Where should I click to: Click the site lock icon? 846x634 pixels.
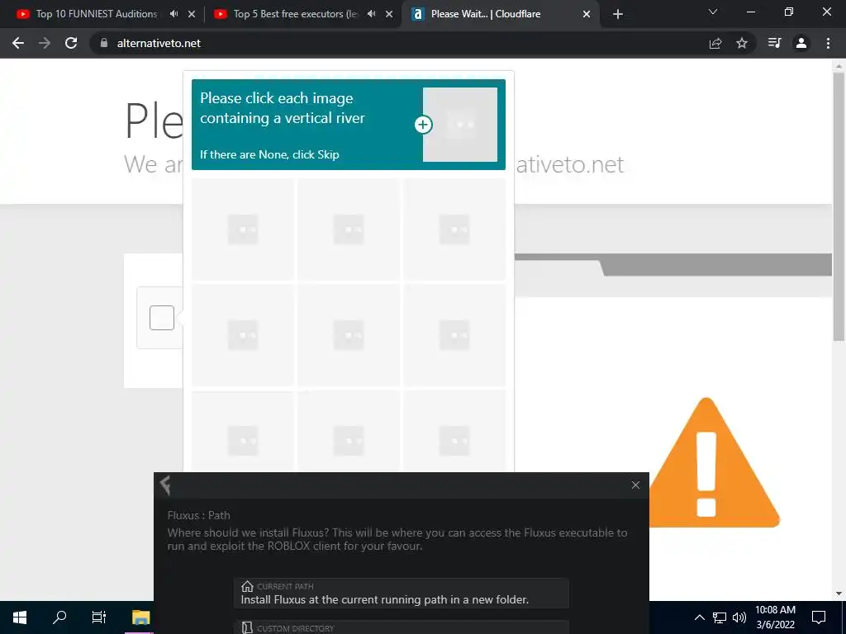(x=104, y=43)
